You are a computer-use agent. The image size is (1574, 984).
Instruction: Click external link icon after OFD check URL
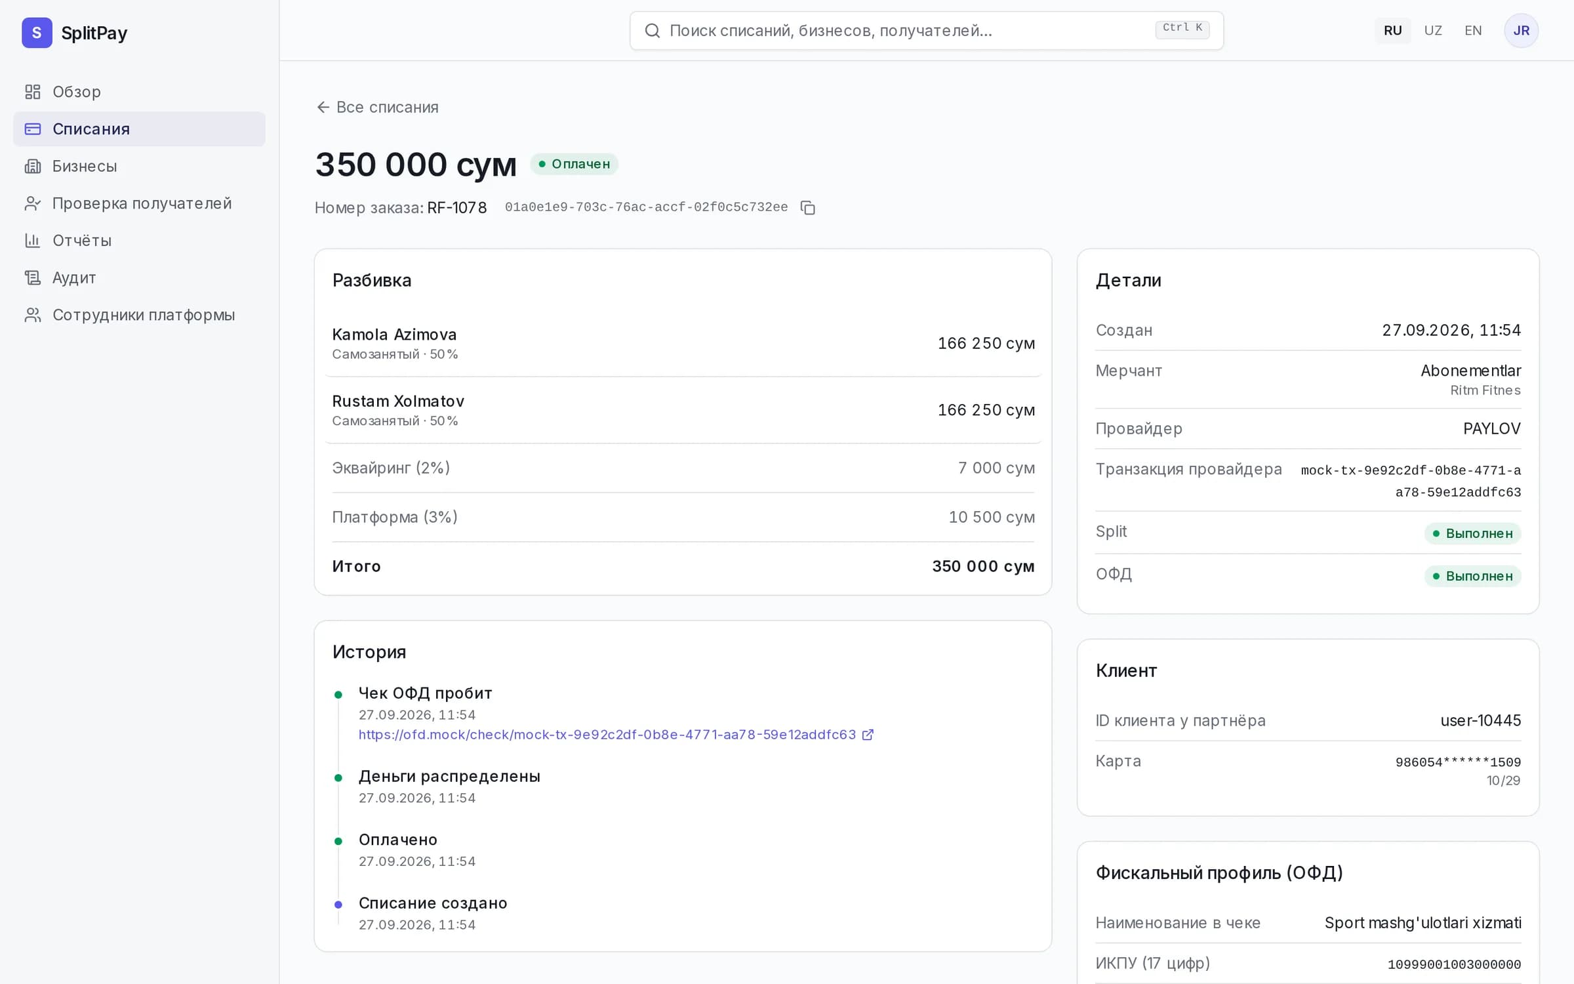(x=868, y=735)
